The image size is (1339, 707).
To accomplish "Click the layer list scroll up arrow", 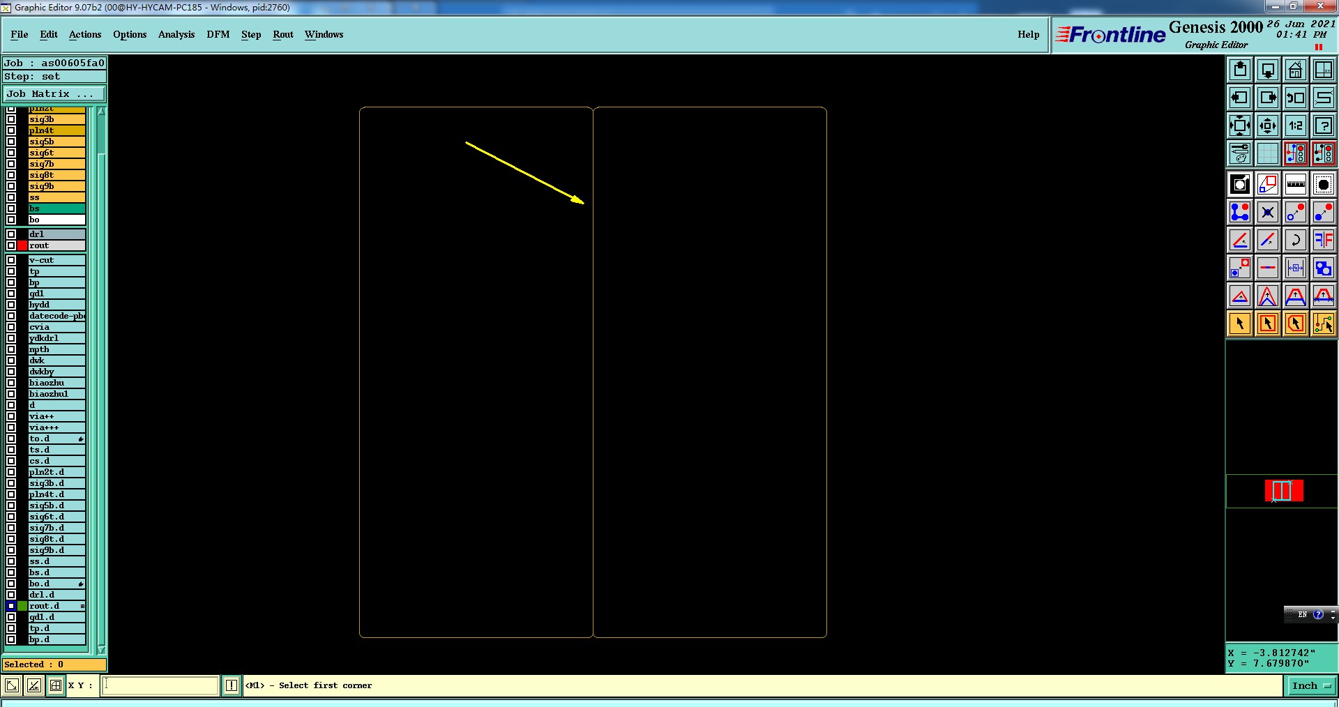I will (101, 112).
